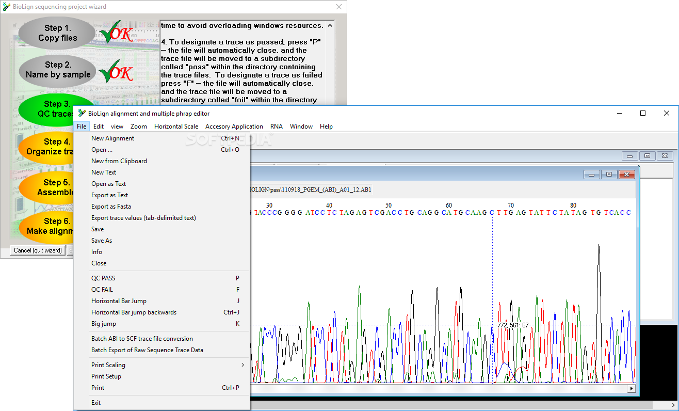
Task: Restore the outer MDI child window
Action: tap(648, 156)
